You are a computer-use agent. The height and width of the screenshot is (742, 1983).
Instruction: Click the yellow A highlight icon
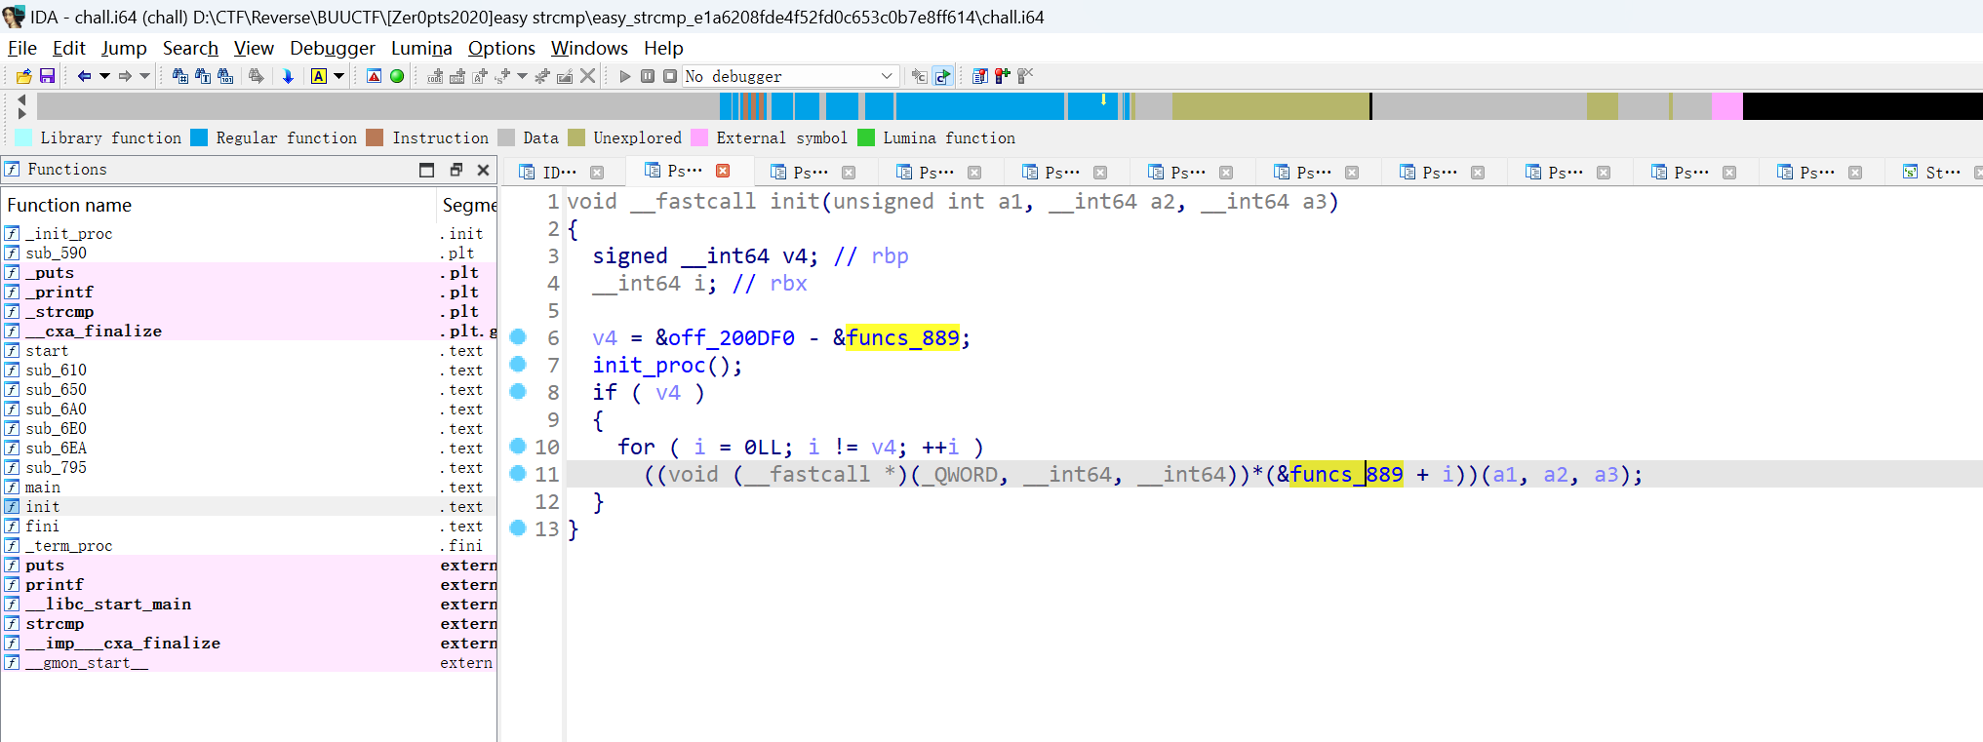click(319, 76)
